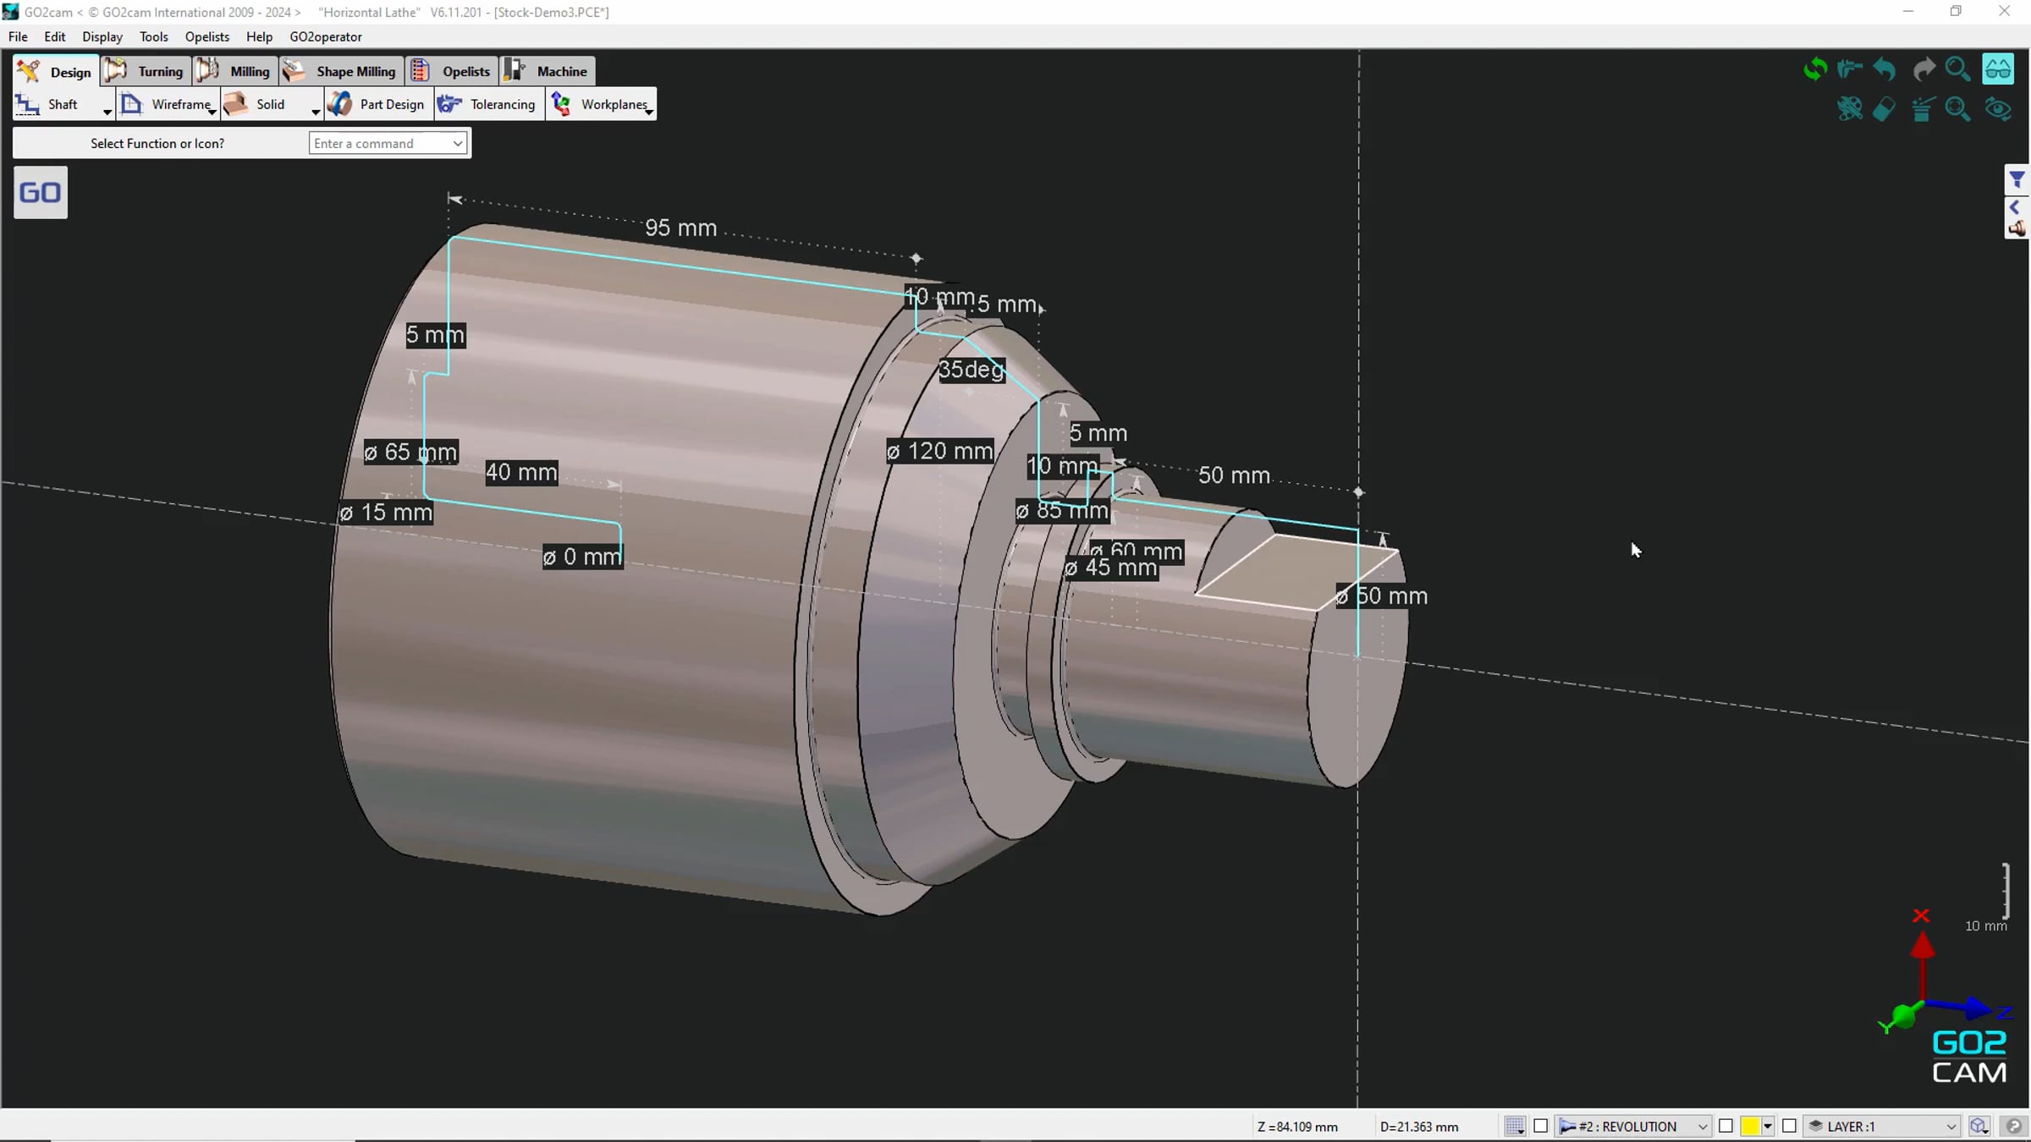This screenshot has width=2031, height=1142.
Task: Click the eraser tool icon
Action: (1884, 110)
